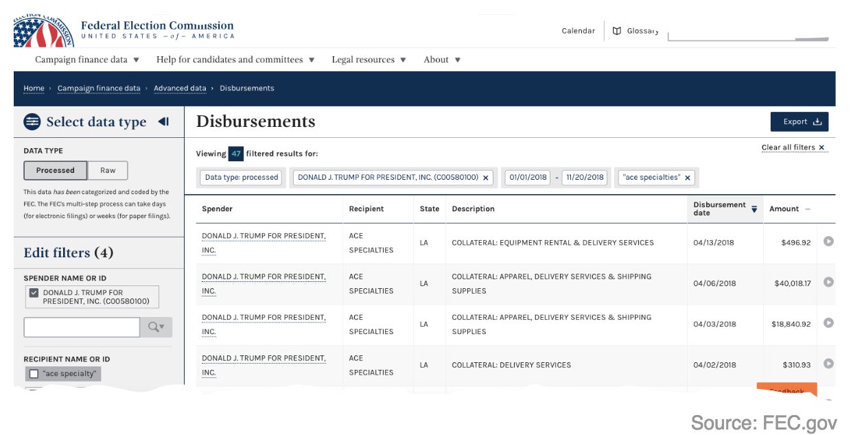Click the $18,840.92 amount cell
This screenshot has height=435, width=851.
pyautogui.click(x=791, y=324)
